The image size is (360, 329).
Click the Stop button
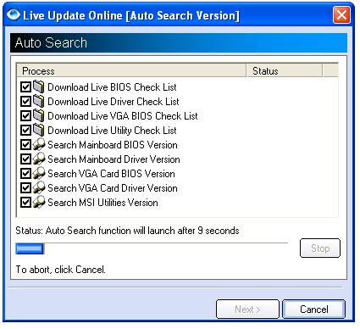point(320,248)
